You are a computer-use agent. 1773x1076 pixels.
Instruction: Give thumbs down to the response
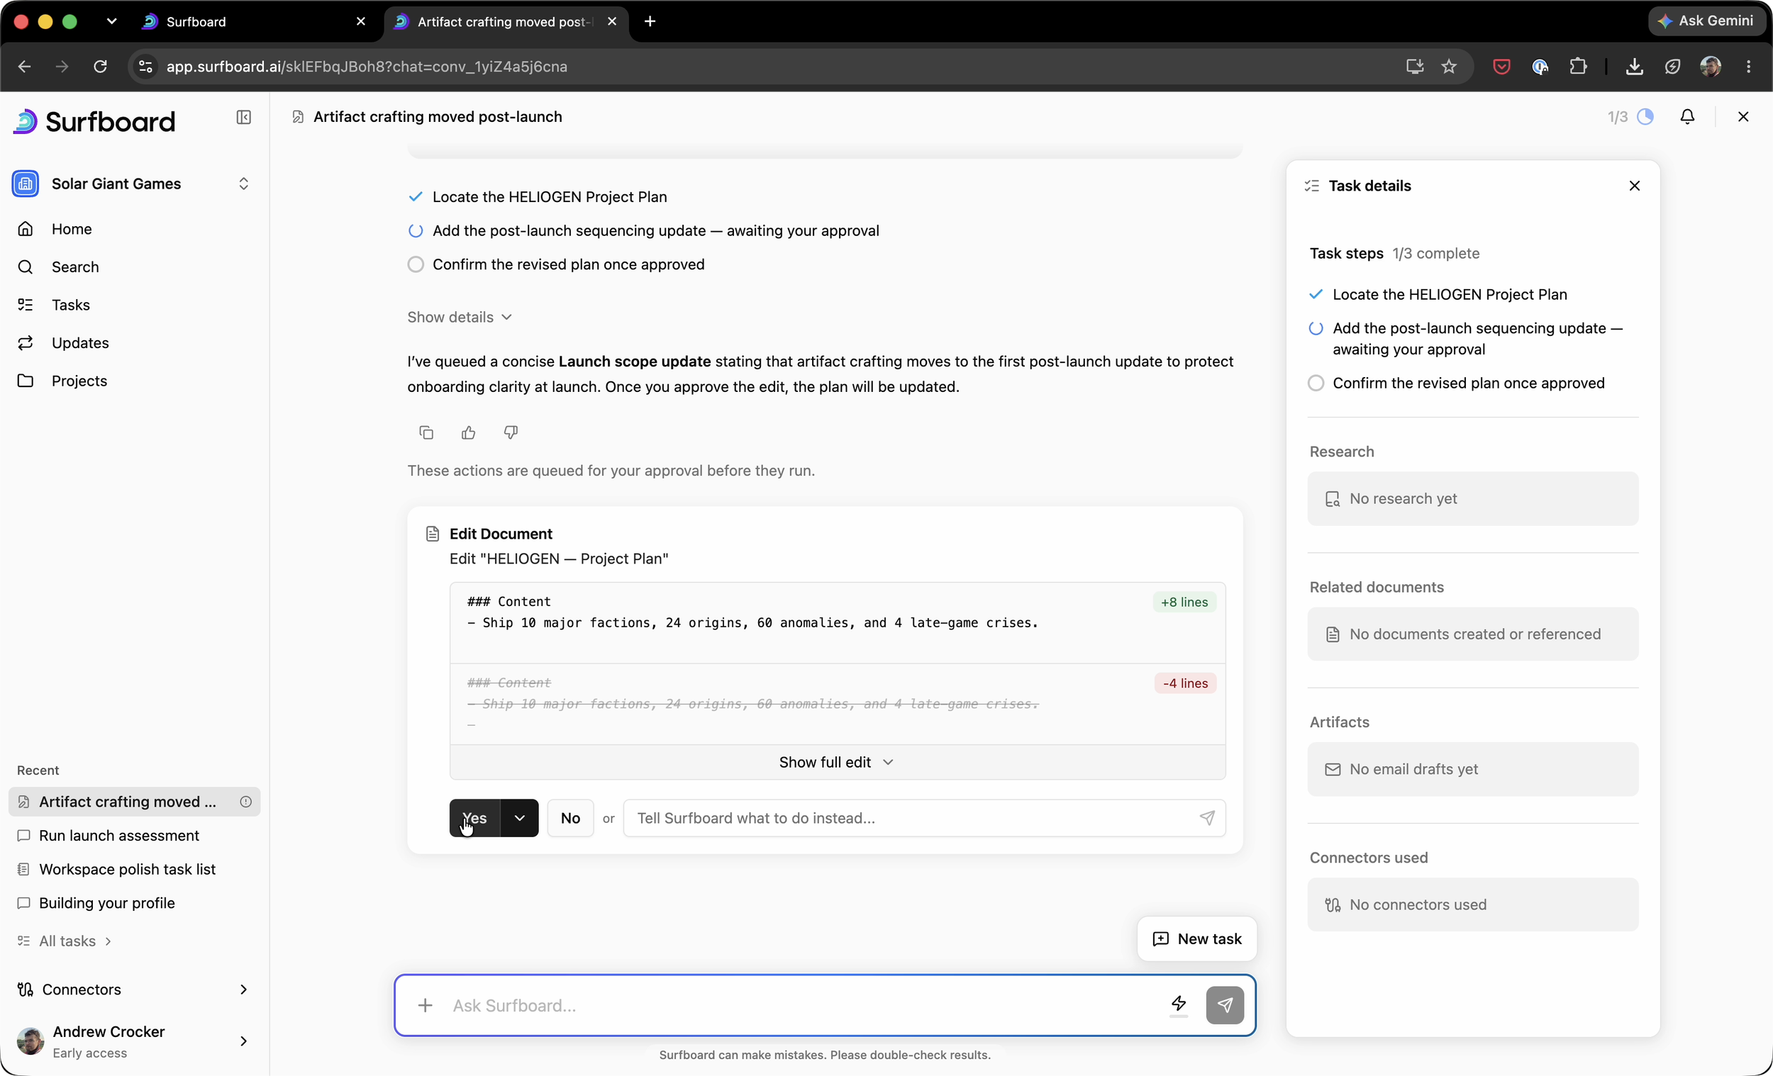point(511,432)
